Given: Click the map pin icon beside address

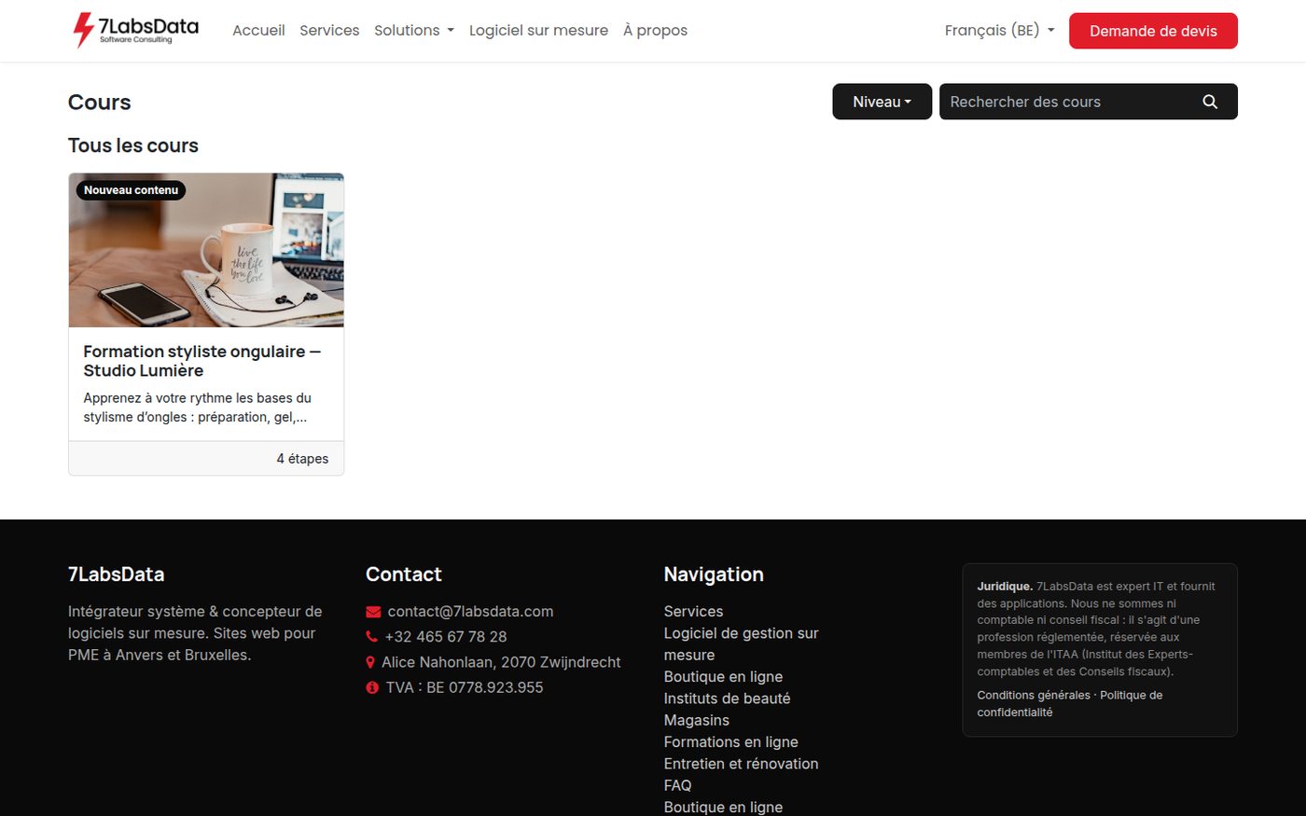Looking at the screenshot, I should [370, 662].
